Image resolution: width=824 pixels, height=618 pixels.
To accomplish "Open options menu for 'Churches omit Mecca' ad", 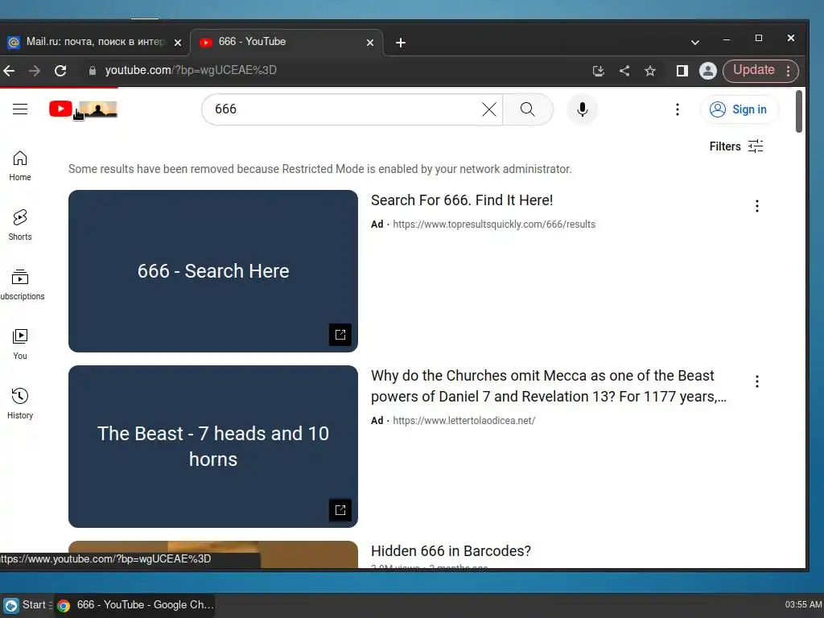I will tap(756, 381).
